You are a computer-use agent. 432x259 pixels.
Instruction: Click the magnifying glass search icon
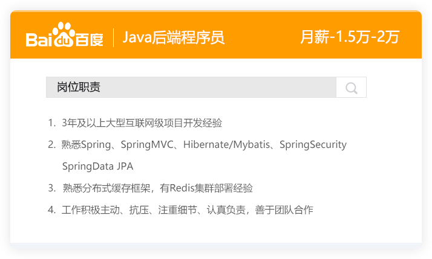point(352,88)
